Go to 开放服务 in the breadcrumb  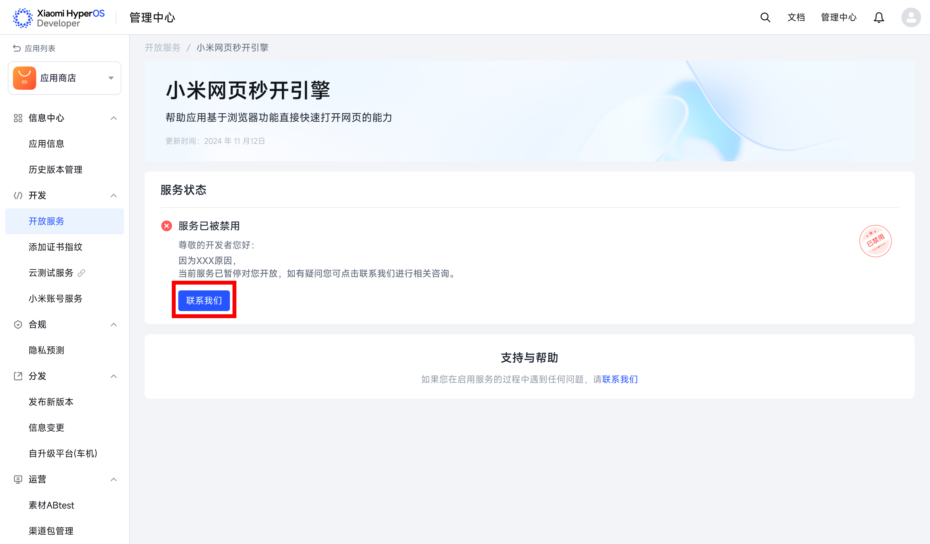point(162,47)
